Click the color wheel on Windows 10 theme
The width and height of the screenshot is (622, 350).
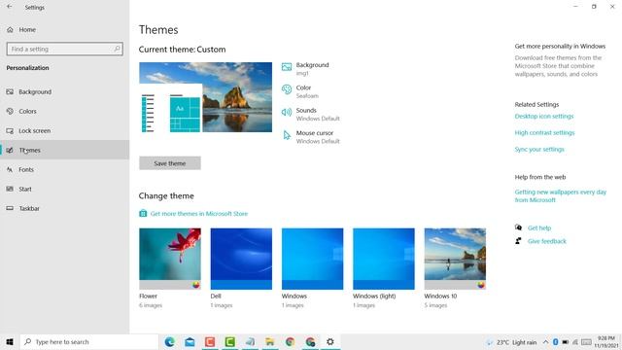pyautogui.click(x=481, y=285)
